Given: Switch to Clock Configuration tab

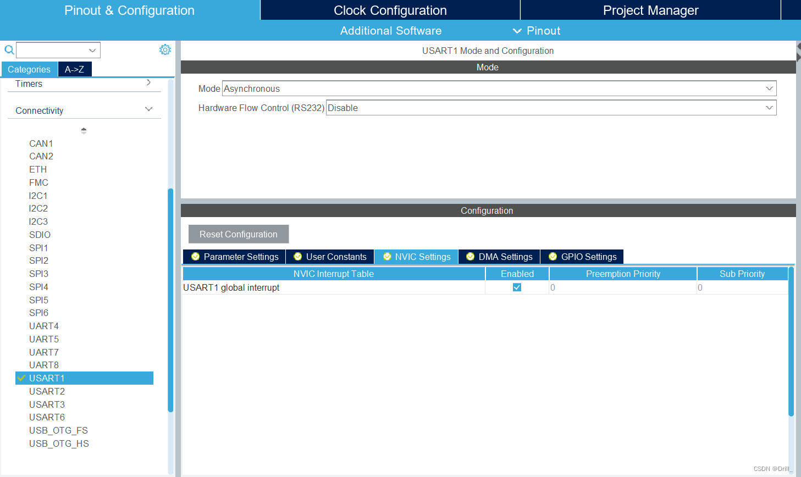Looking at the screenshot, I should [390, 10].
